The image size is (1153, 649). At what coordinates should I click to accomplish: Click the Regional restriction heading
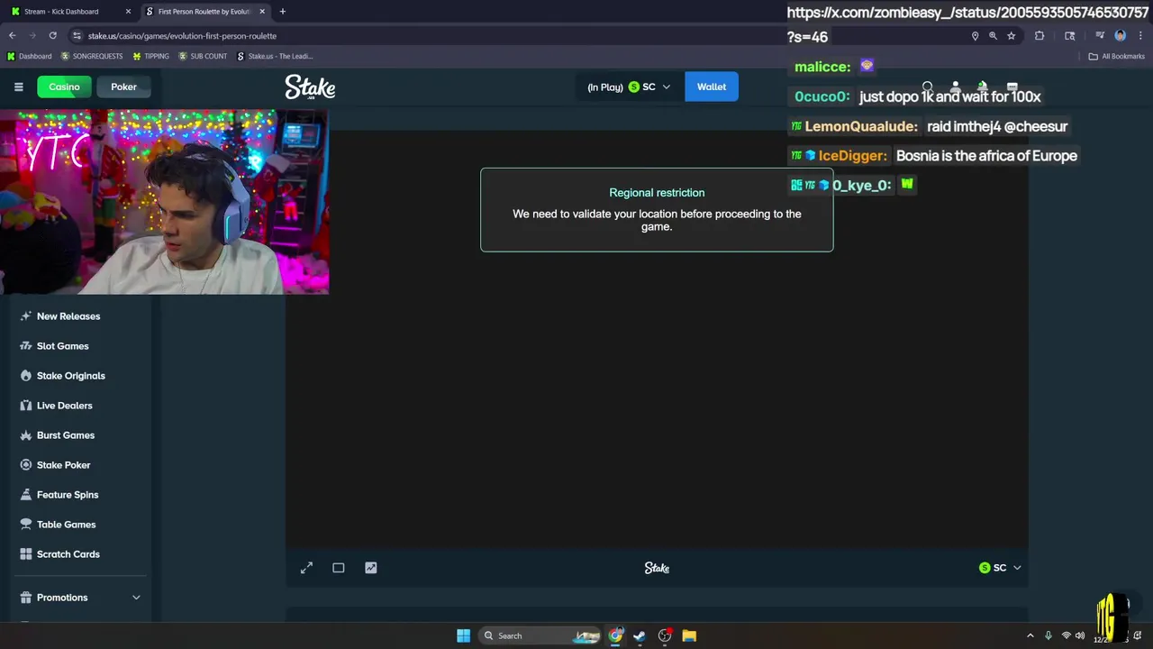pyautogui.click(x=657, y=193)
